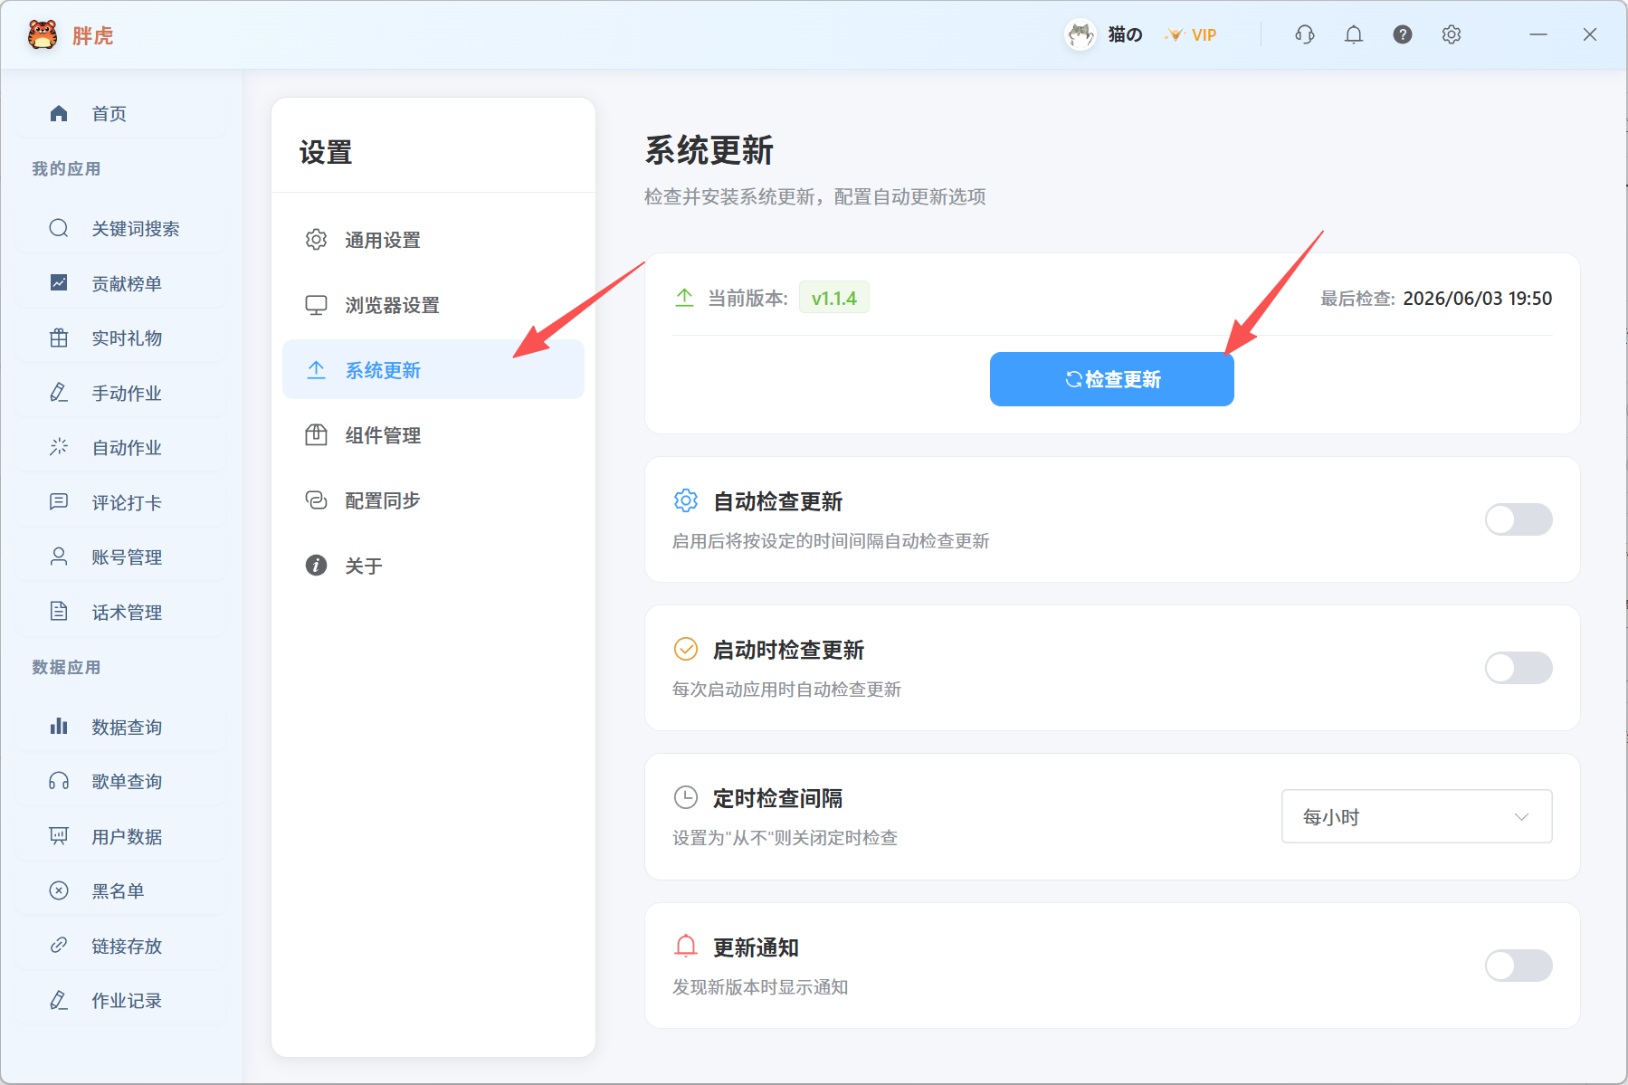
Task: Click text 发现新版本时显示通知
Action: 760,987
